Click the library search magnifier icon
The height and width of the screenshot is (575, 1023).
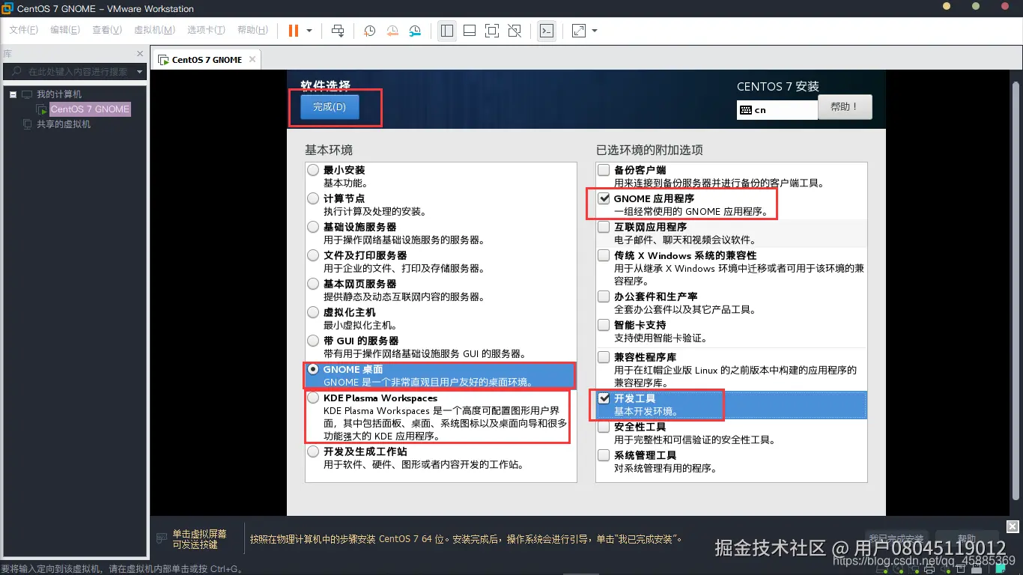click(16, 72)
